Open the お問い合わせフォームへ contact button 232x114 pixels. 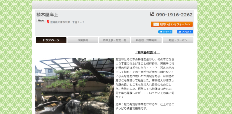point(172,24)
